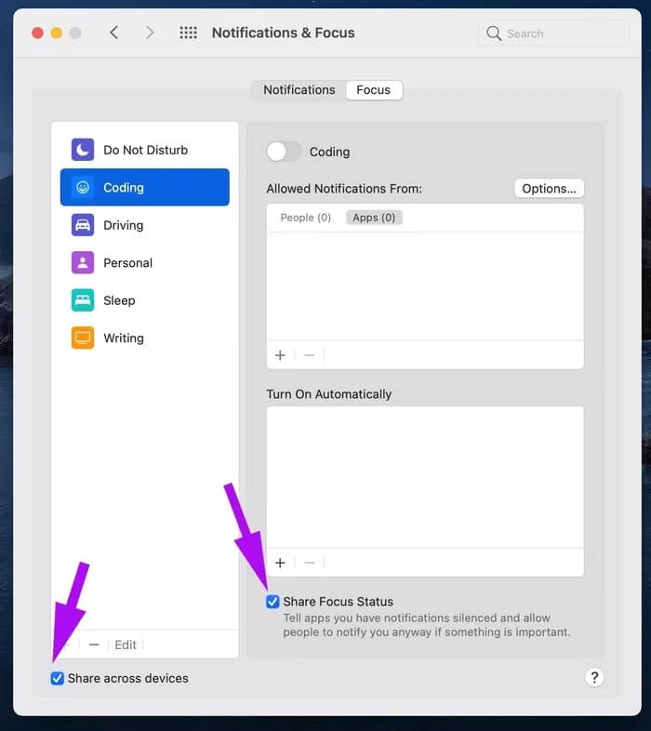Remove allowed notification with minus
Image resolution: width=651 pixels, height=731 pixels.
310,355
